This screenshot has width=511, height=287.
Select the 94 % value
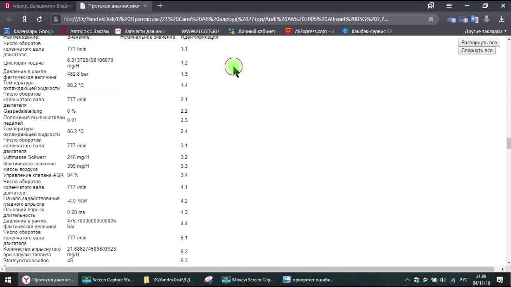click(x=73, y=175)
